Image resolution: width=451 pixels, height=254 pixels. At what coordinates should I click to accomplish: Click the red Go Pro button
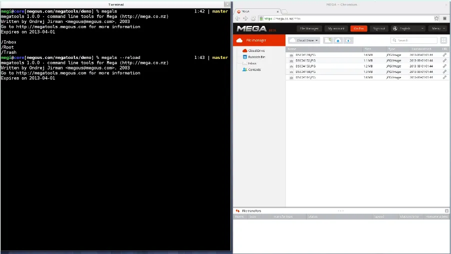358,28
